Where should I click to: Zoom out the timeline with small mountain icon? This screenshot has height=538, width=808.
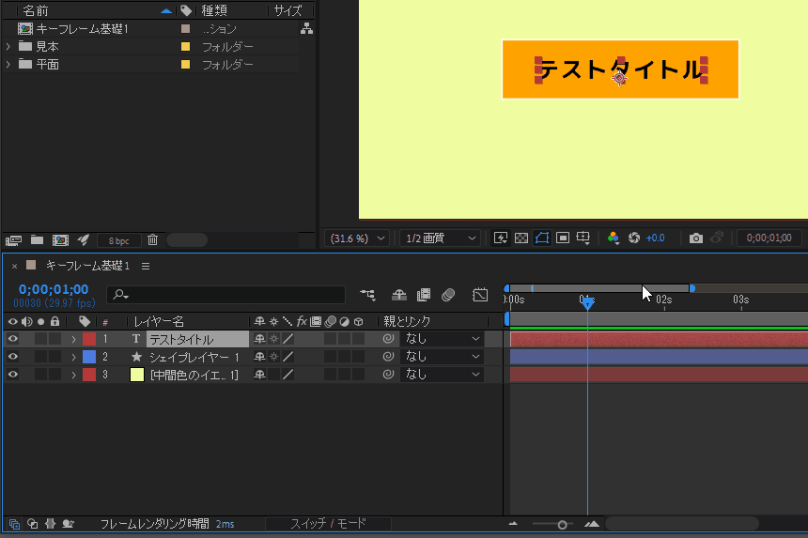click(513, 524)
